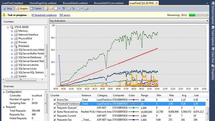
Task: Switch to Tables view
Action: (x=36, y=9)
